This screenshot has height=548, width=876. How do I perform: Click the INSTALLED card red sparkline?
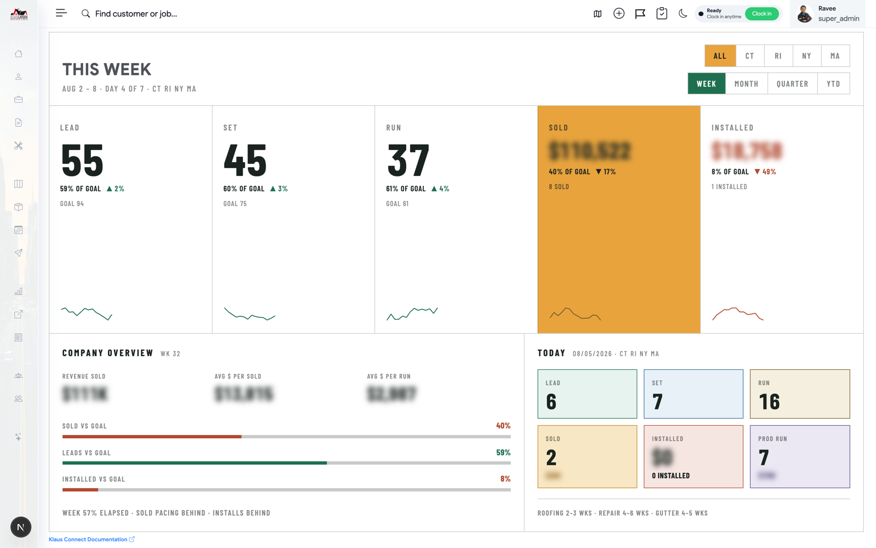point(737,313)
